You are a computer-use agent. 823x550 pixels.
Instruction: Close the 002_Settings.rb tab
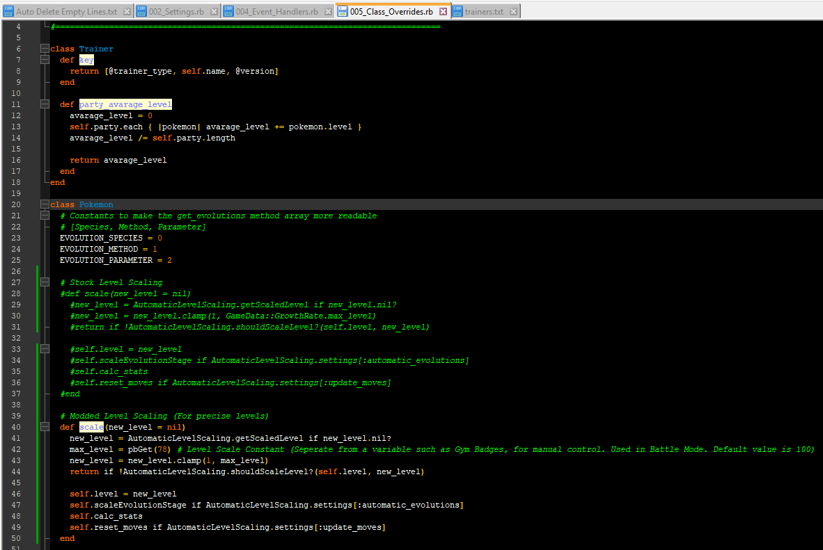(x=213, y=12)
